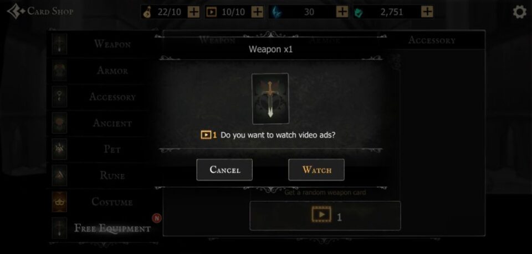This screenshot has height=254, width=532.
Task: Add video tickets using plus beside 10/10
Action: tap(258, 12)
